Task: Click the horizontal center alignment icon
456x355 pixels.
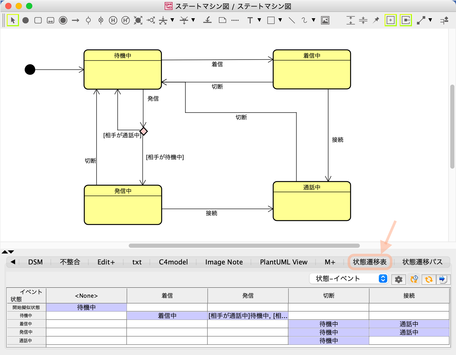Action: coord(363,20)
